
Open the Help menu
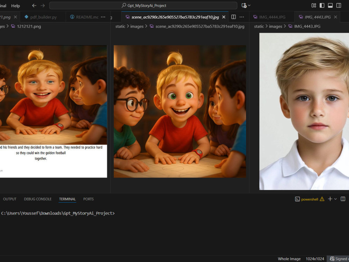[x=16, y=6]
